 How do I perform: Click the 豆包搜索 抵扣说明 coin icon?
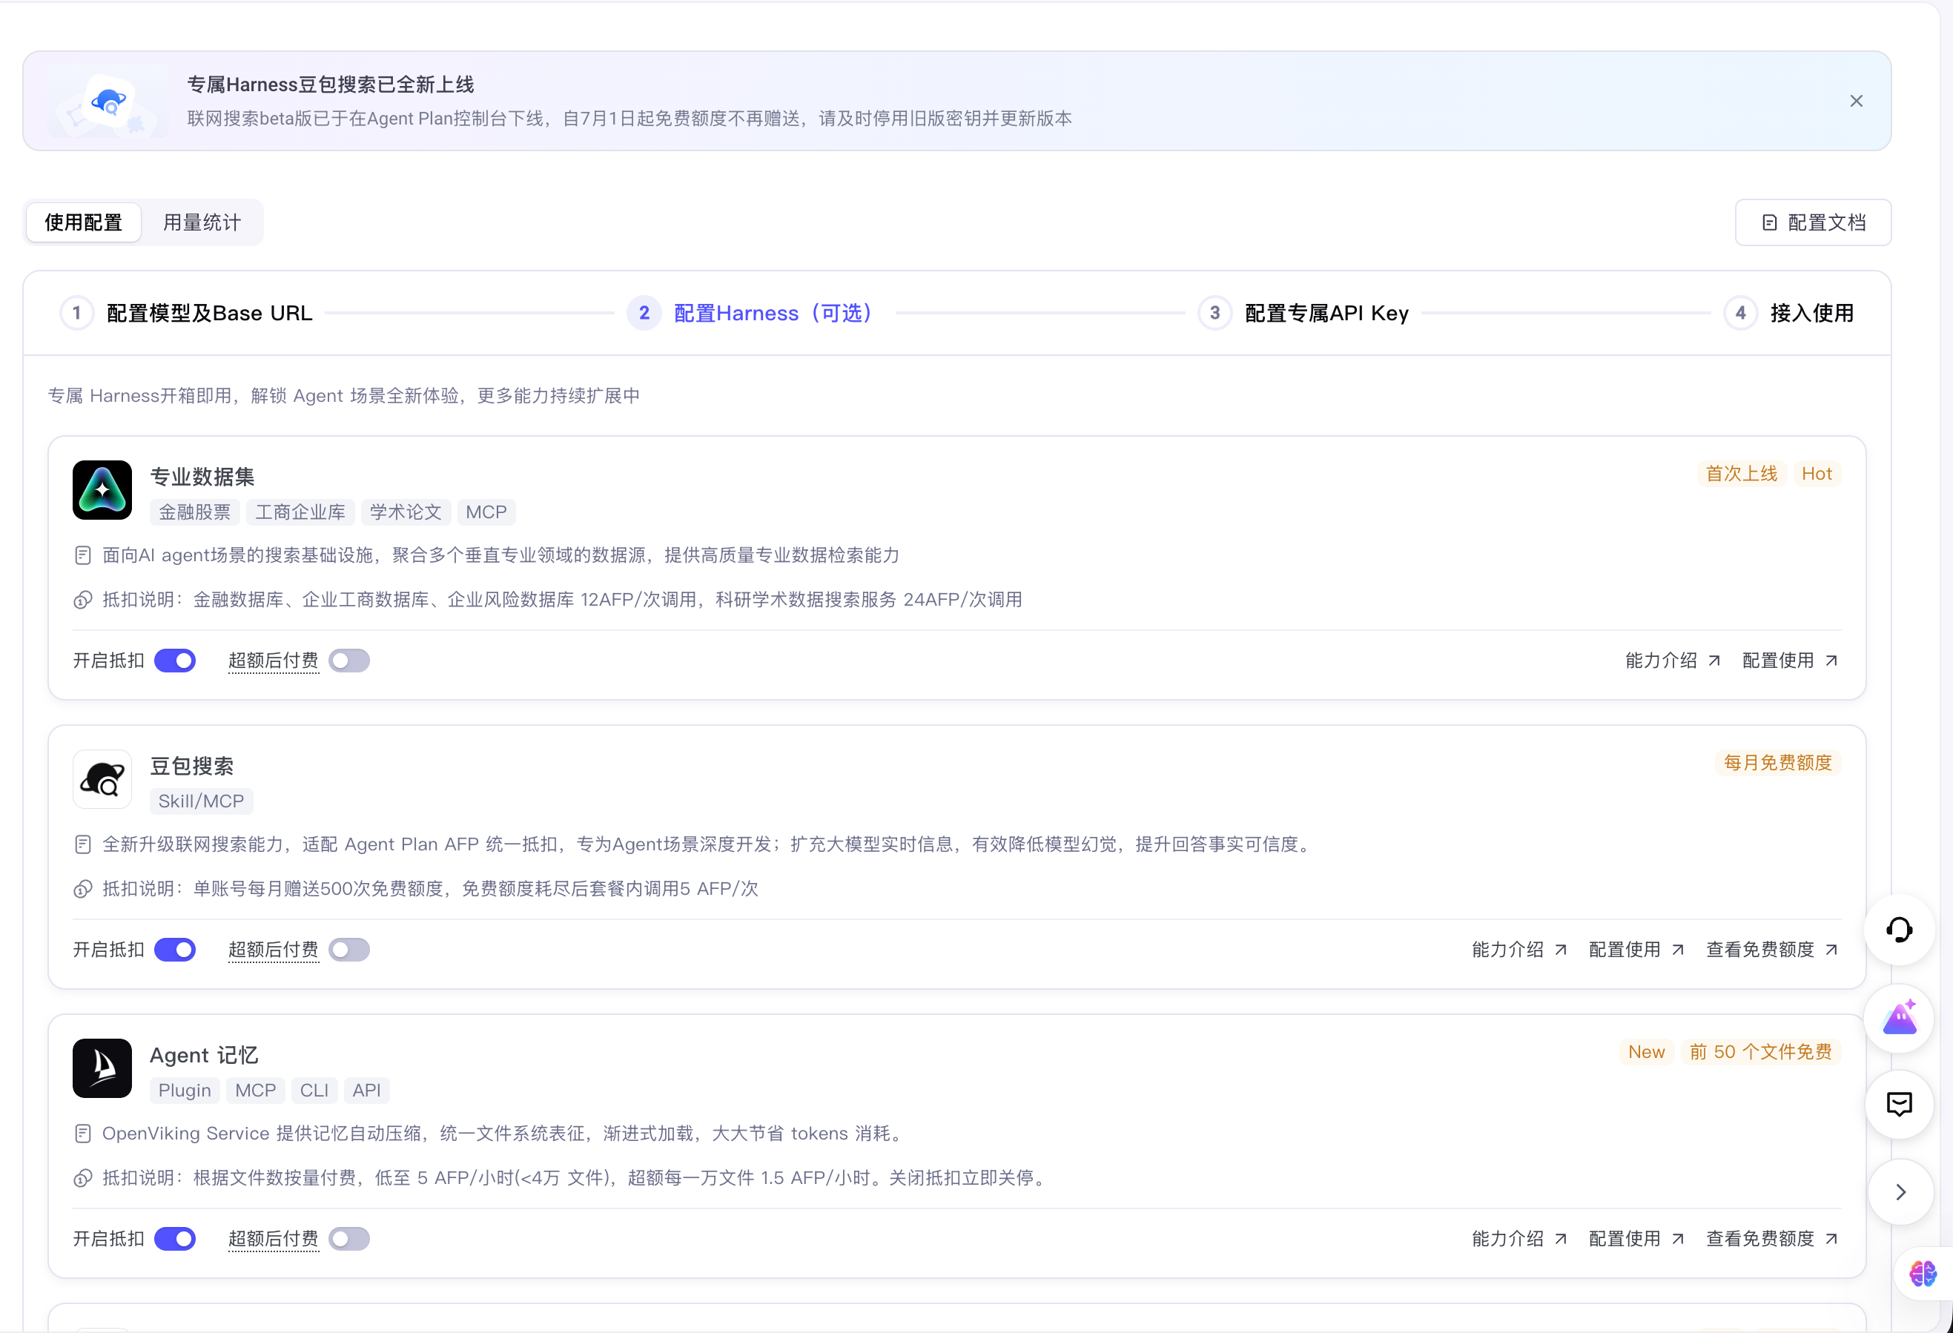82,888
